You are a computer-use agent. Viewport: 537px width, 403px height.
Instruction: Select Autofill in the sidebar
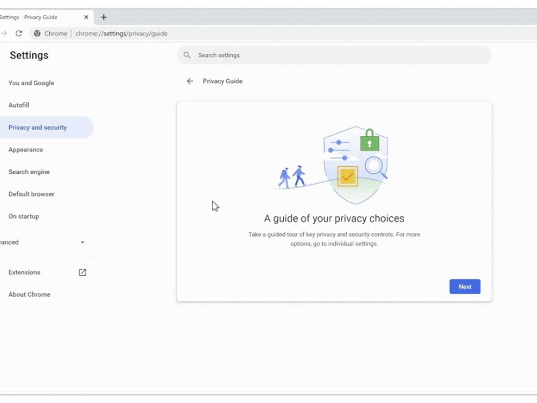pyautogui.click(x=19, y=105)
